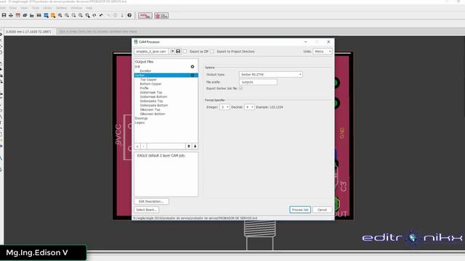Click the CAM job filename field

151,51
